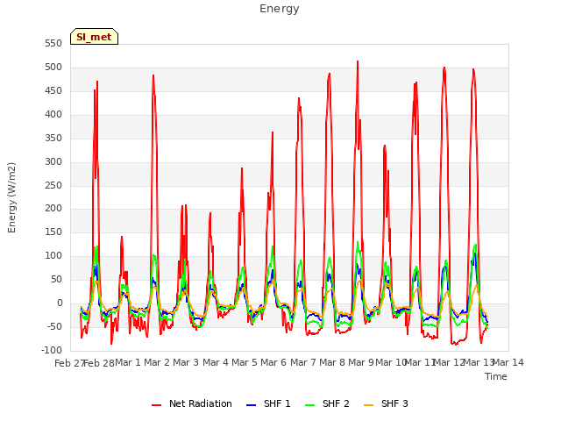Click the Mar 8 x-axis tick label
This screenshot has width=561, height=421.
click(332, 362)
